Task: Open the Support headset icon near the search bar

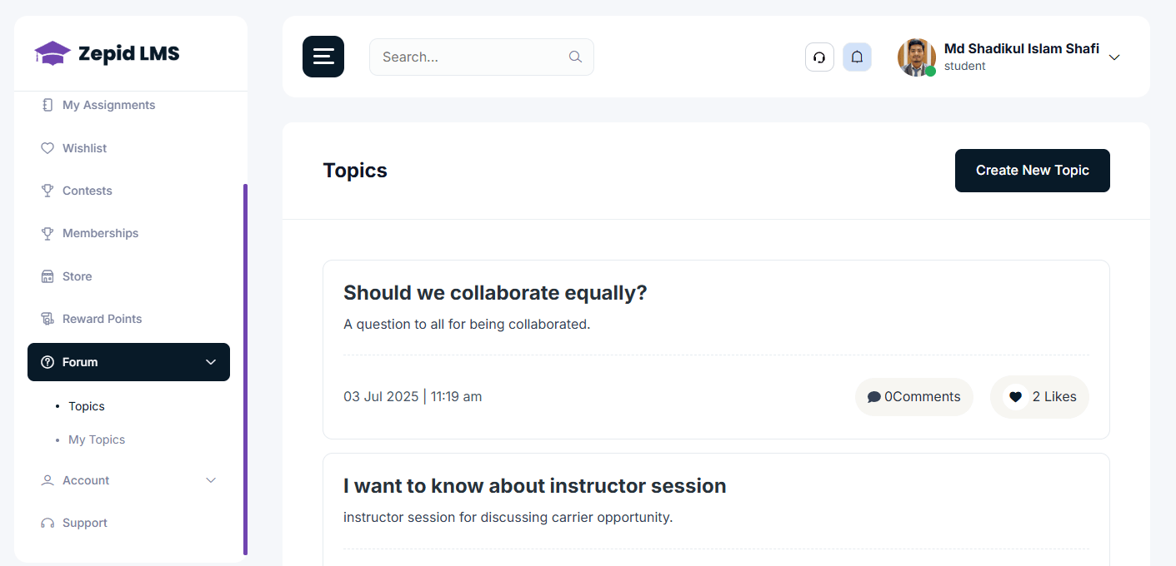Action: pos(819,57)
